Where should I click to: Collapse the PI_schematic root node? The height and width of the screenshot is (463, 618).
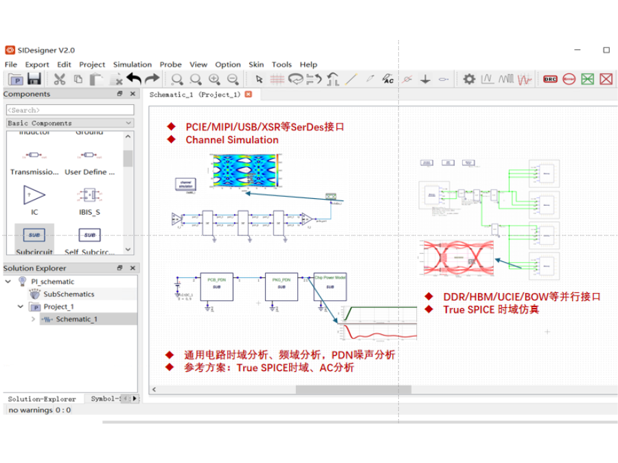coord(8,281)
